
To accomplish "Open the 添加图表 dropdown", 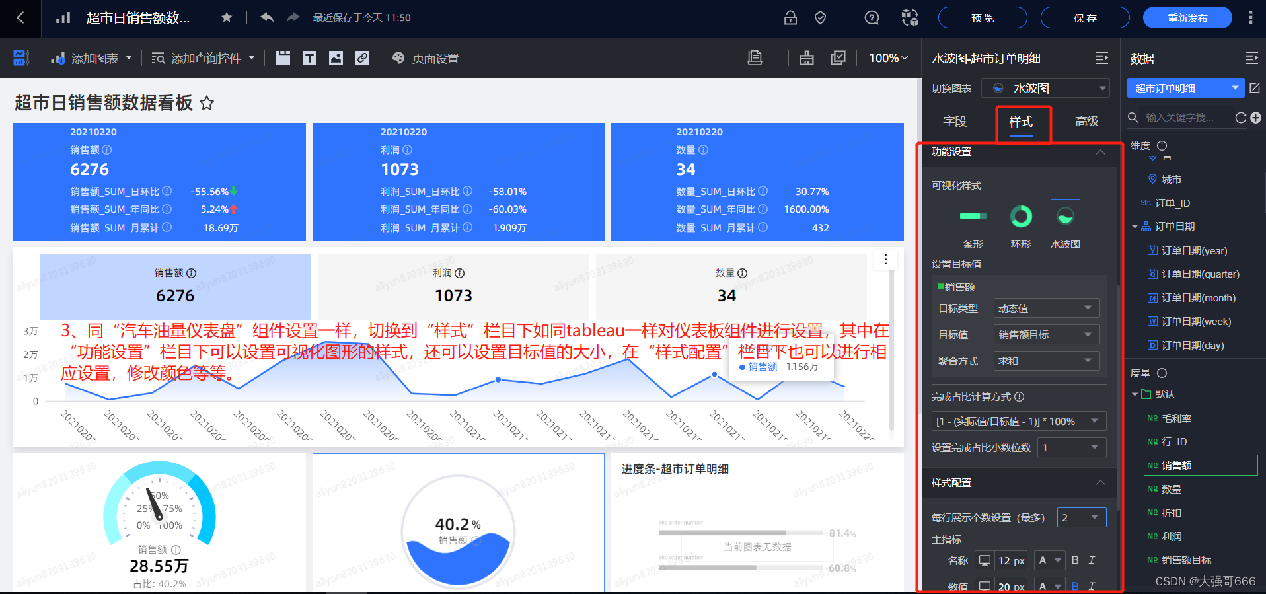I will tap(92, 58).
